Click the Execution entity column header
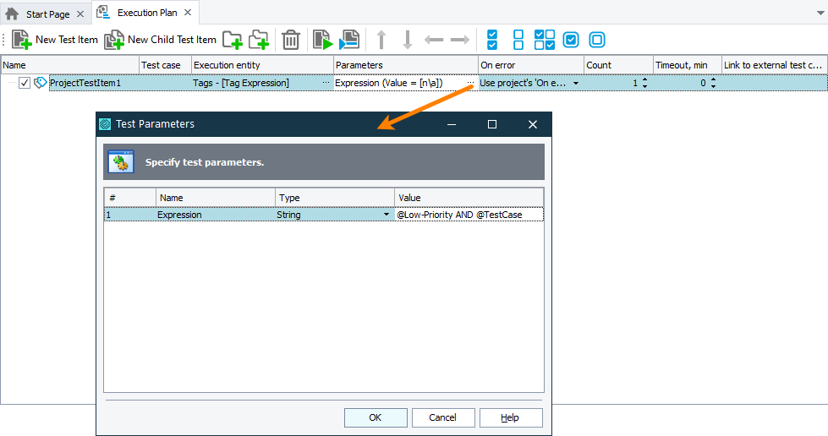The image size is (828, 436). click(x=262, y=65)
